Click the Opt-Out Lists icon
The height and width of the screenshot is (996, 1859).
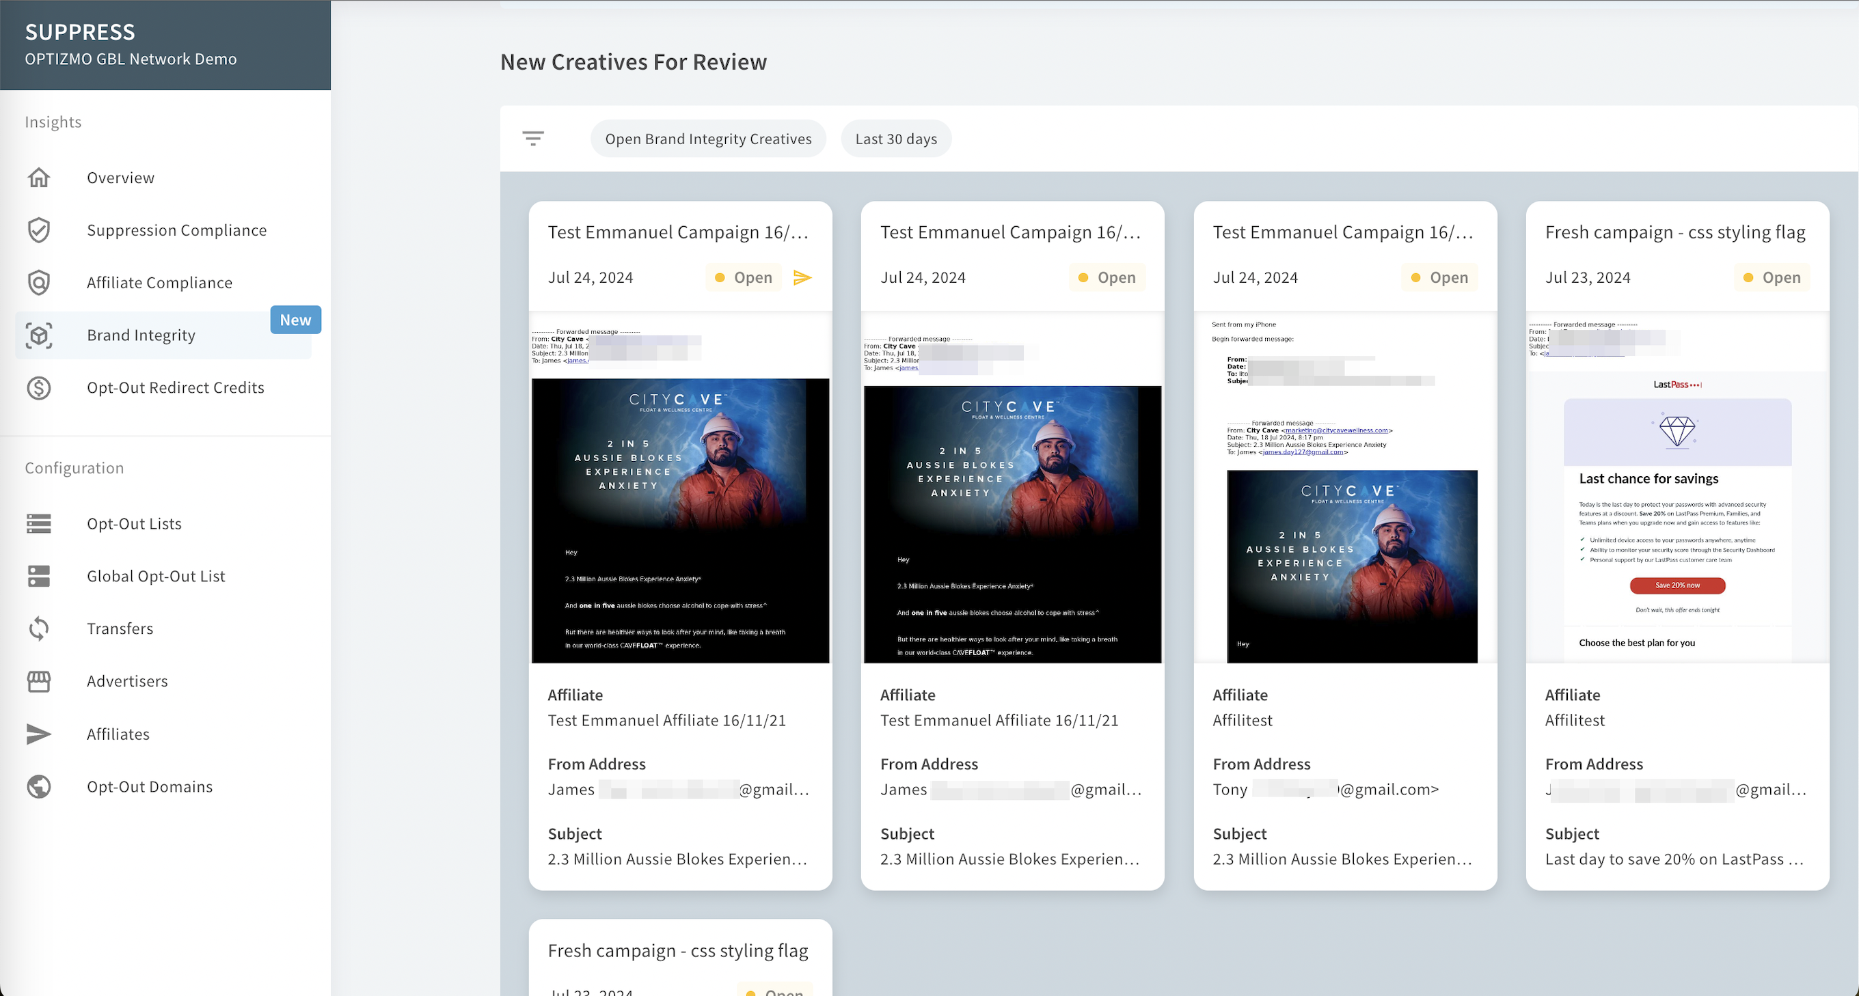point(39,523)
